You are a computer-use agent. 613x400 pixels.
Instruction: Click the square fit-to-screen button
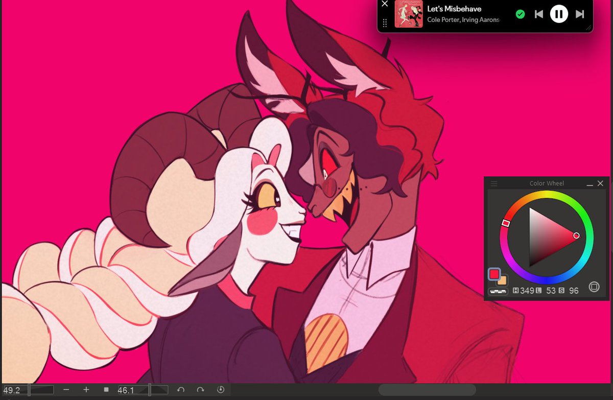[x=106, y=390]
